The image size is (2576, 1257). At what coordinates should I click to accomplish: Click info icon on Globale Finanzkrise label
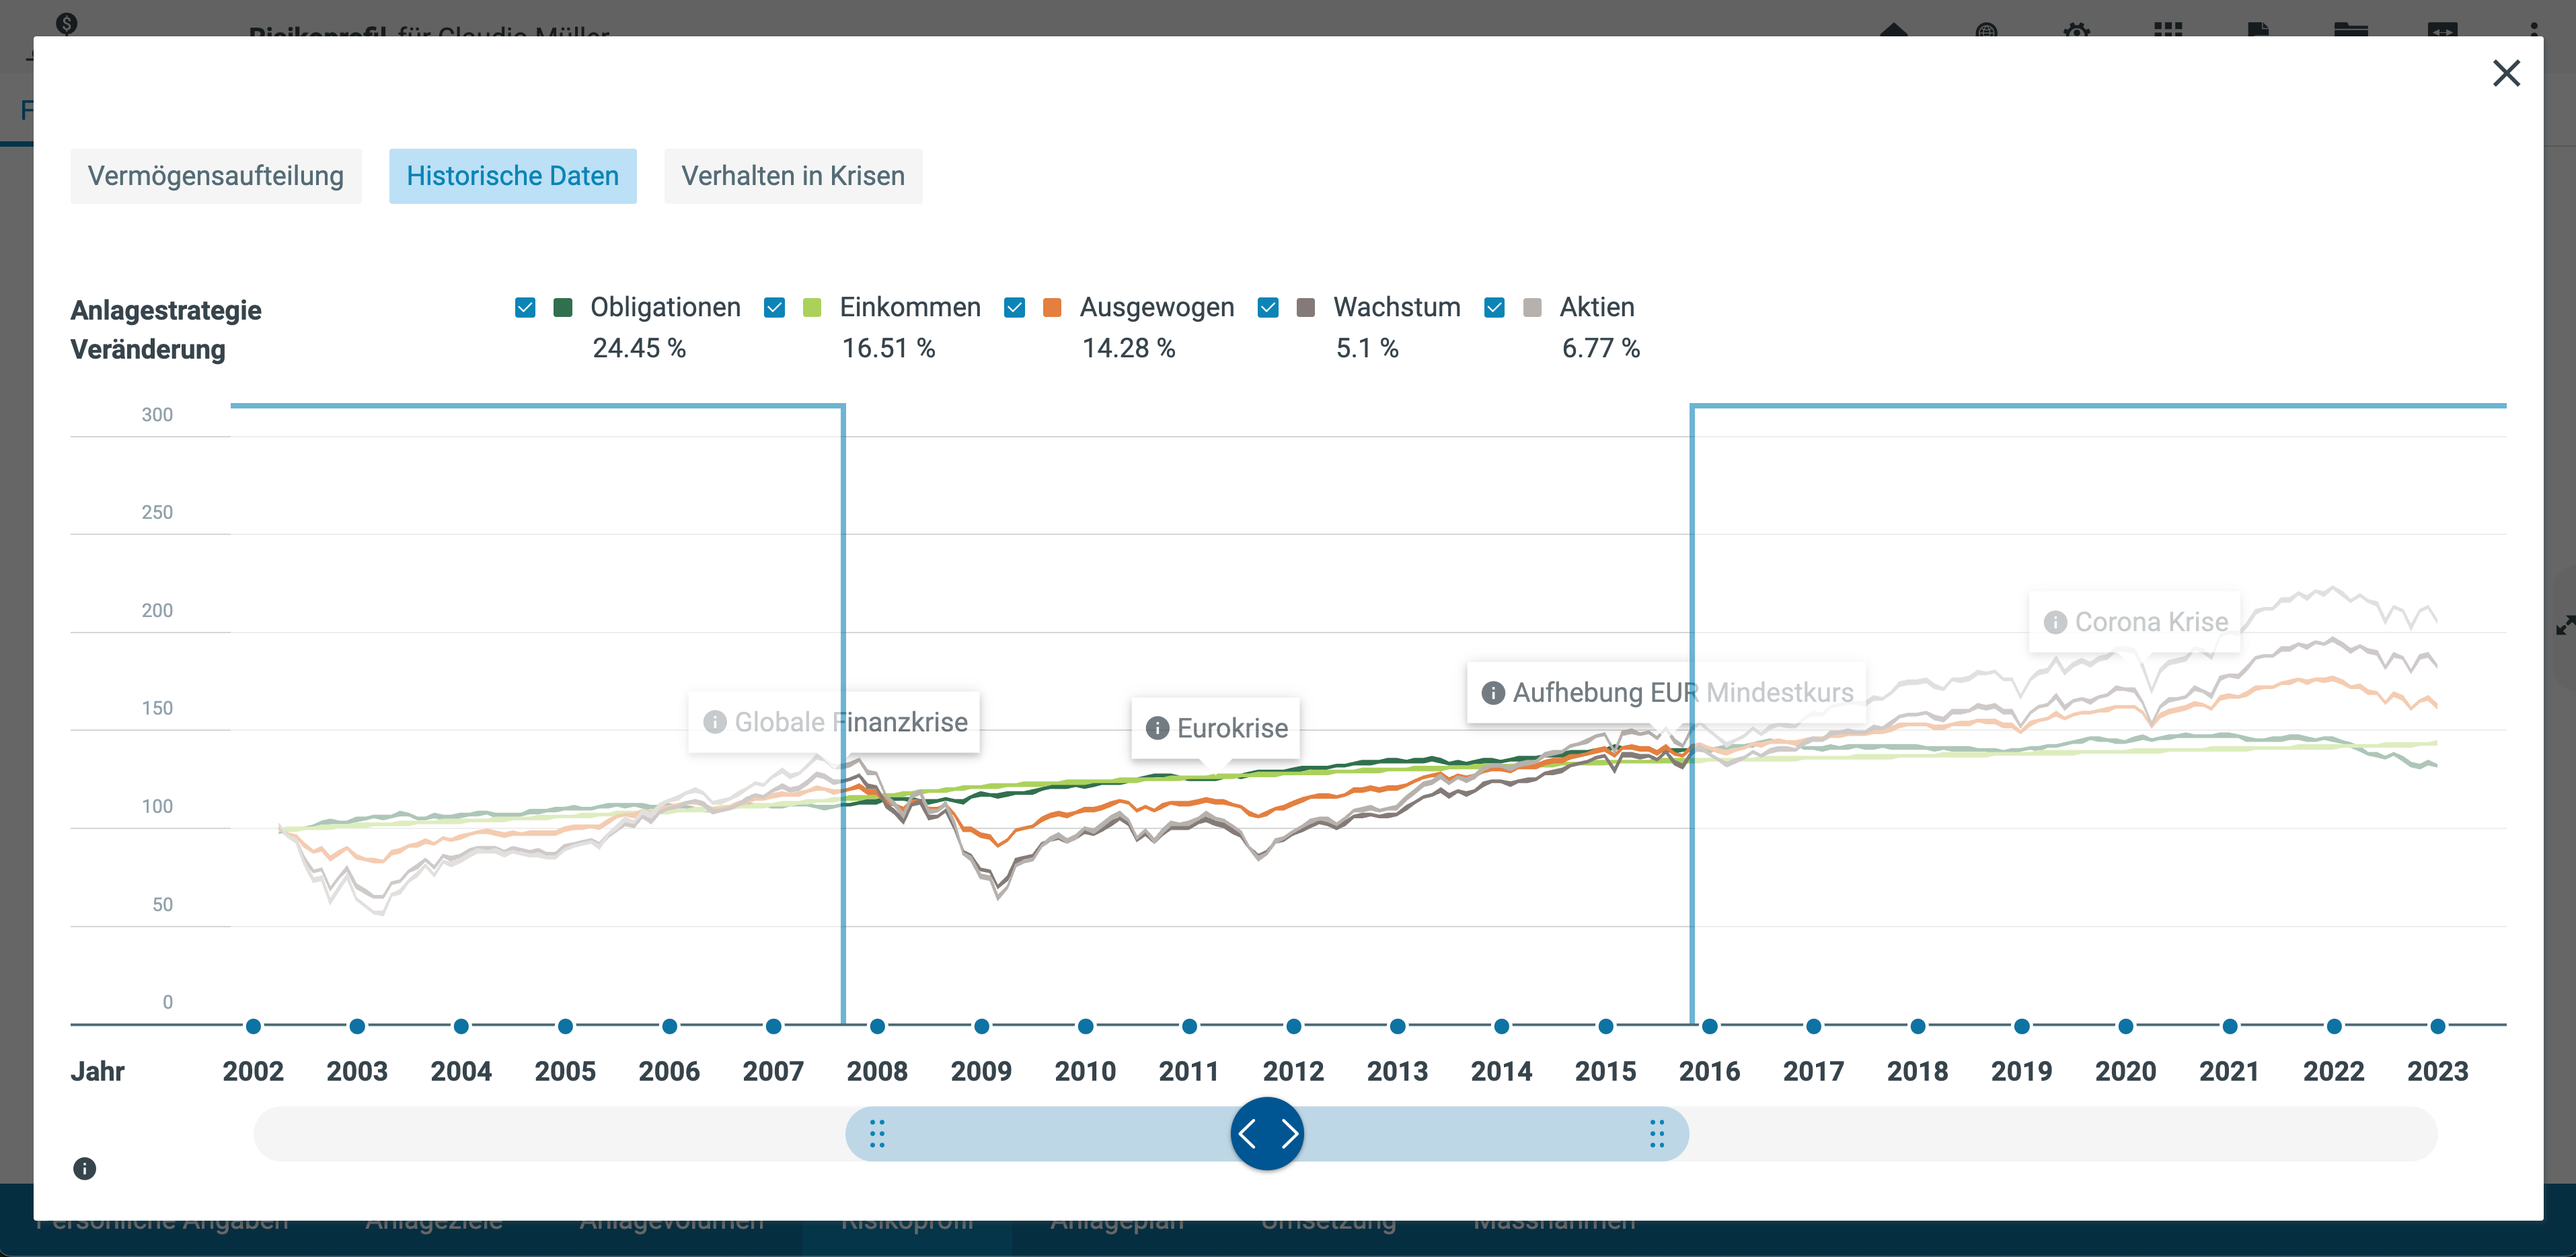714,721
